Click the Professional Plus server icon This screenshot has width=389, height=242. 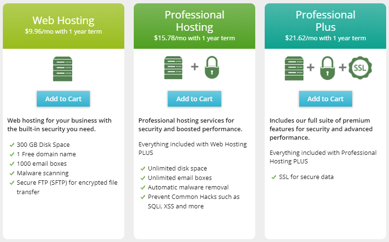click(x=294, y=67)
